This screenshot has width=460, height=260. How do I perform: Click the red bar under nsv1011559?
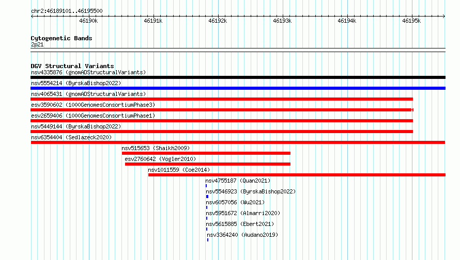point(297,175)
